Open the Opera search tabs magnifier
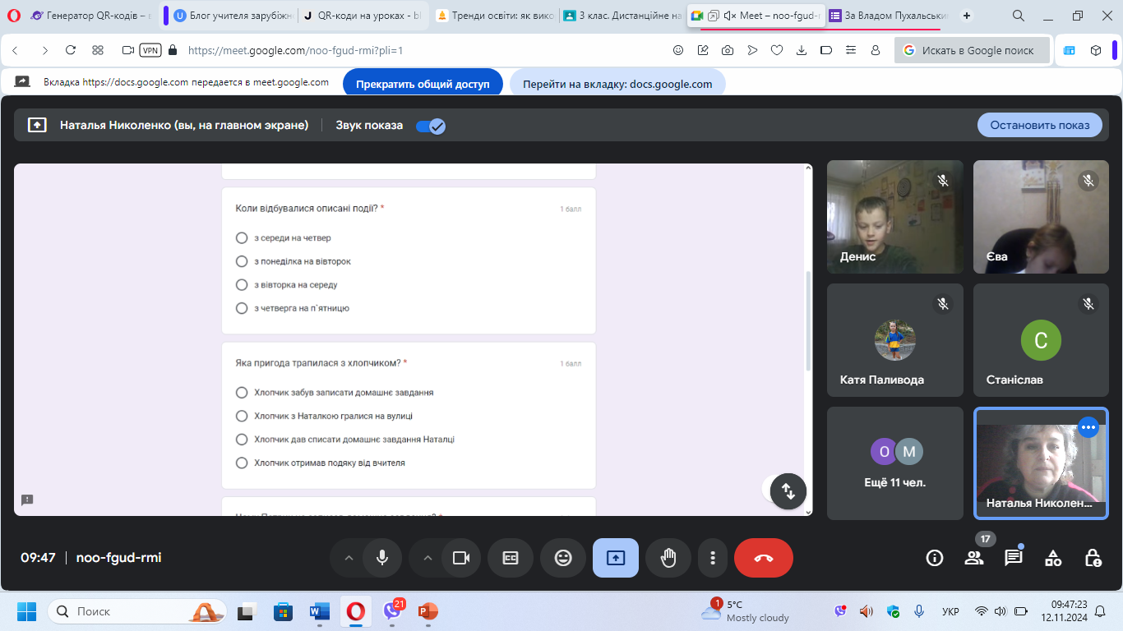 (x=1018, y=16)
